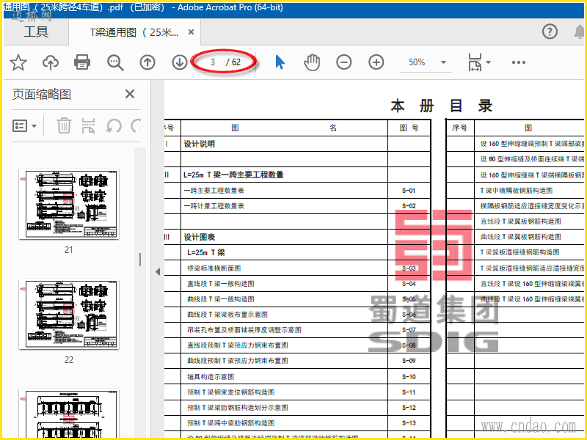Open the find text magnifier tool
587x440 pixels.
(x=115, y=62)
